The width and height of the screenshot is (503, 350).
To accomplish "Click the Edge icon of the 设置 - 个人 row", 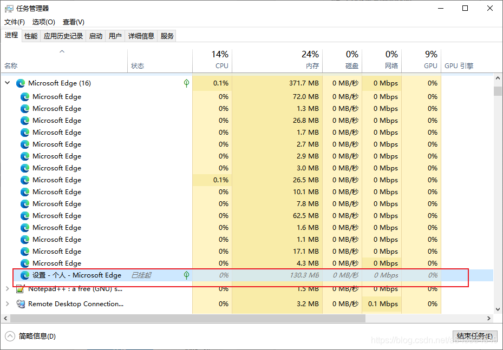I will tap(25, 275).
